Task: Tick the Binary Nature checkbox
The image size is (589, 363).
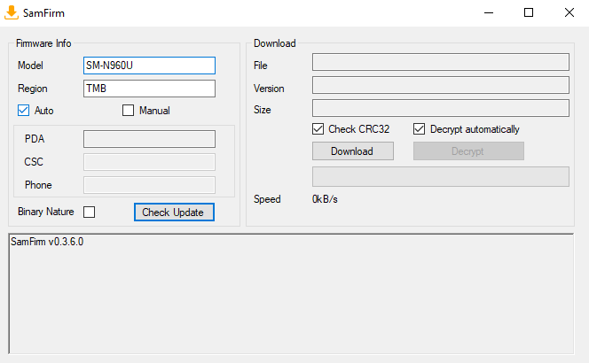Action: pyautogui.click(x=89, y=212)
